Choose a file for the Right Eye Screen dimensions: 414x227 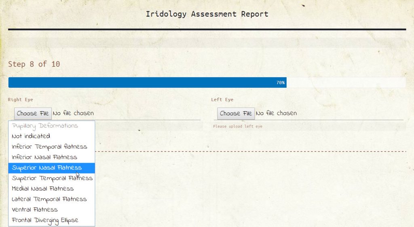tap(33, 114)
